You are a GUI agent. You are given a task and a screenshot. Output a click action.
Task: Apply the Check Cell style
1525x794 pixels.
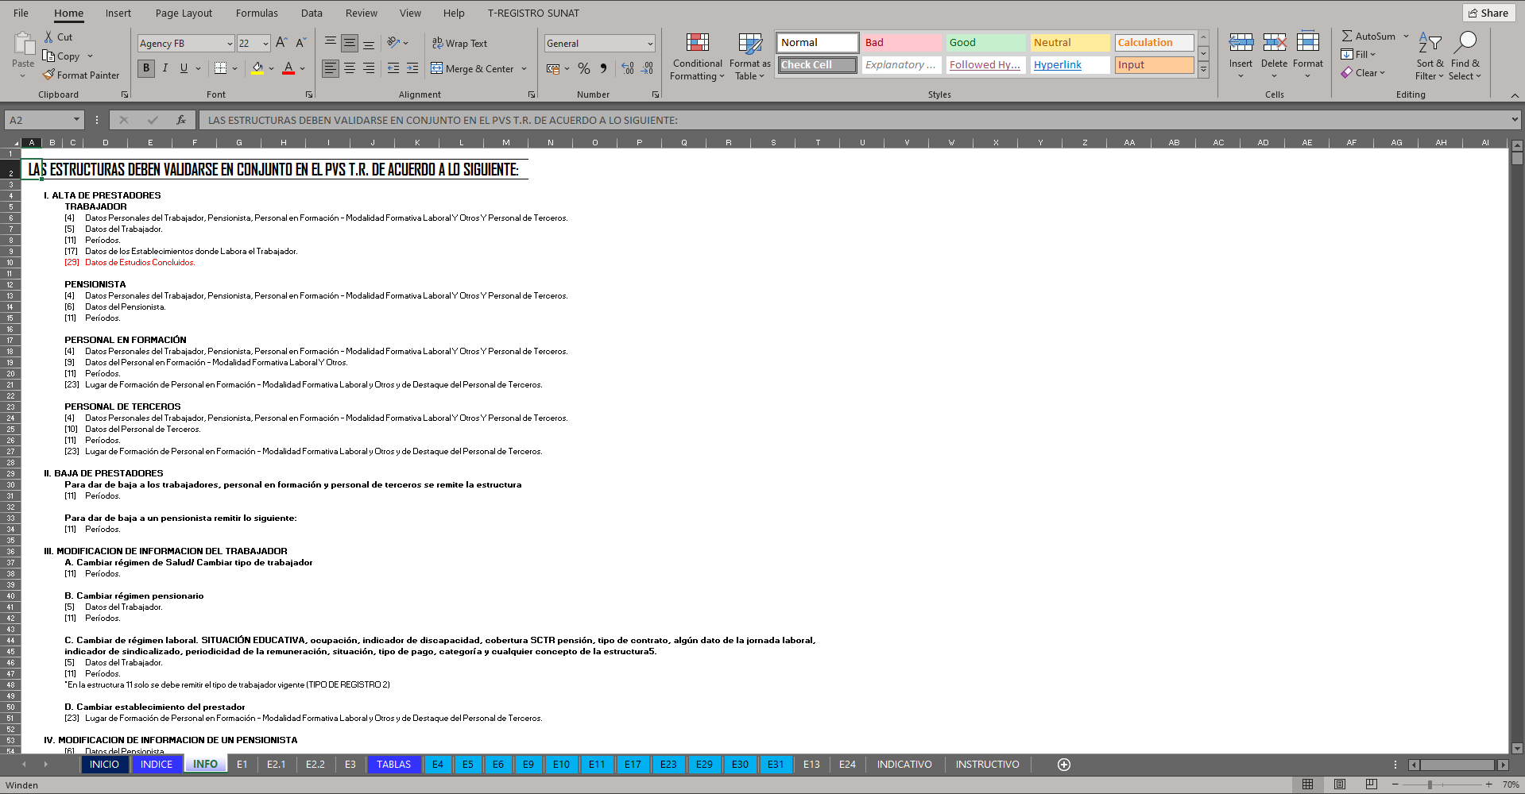817,65
